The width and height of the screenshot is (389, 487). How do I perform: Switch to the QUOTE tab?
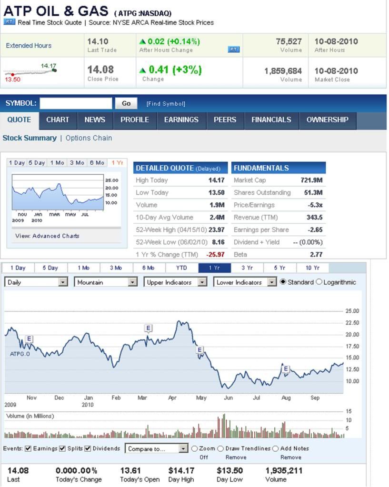(x=19, y=120)
